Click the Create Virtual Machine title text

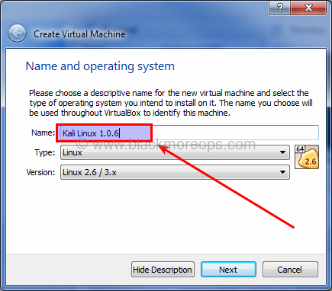79,34
